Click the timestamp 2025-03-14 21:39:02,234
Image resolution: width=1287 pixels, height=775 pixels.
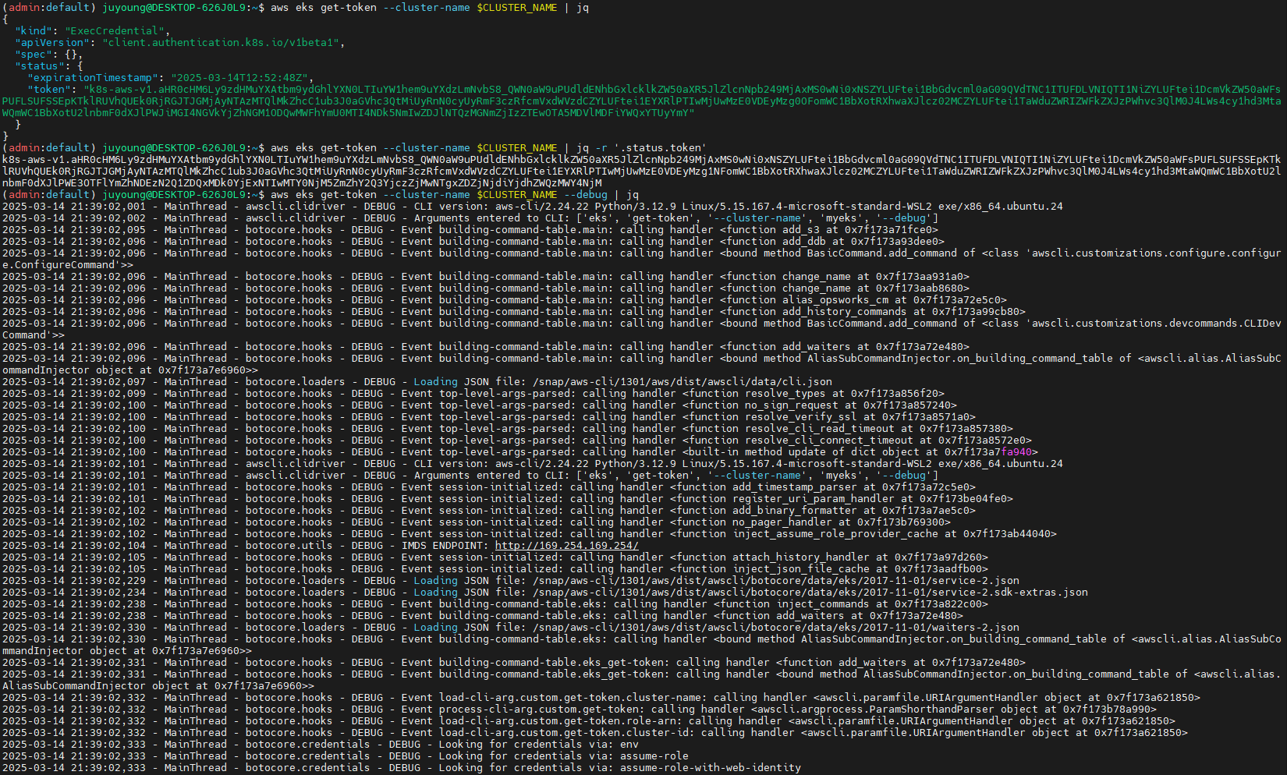pos(74,593)
